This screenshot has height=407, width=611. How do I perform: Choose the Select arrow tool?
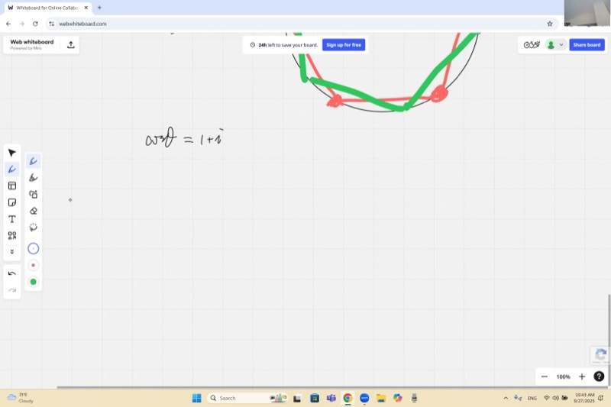(x=11, y=153)
